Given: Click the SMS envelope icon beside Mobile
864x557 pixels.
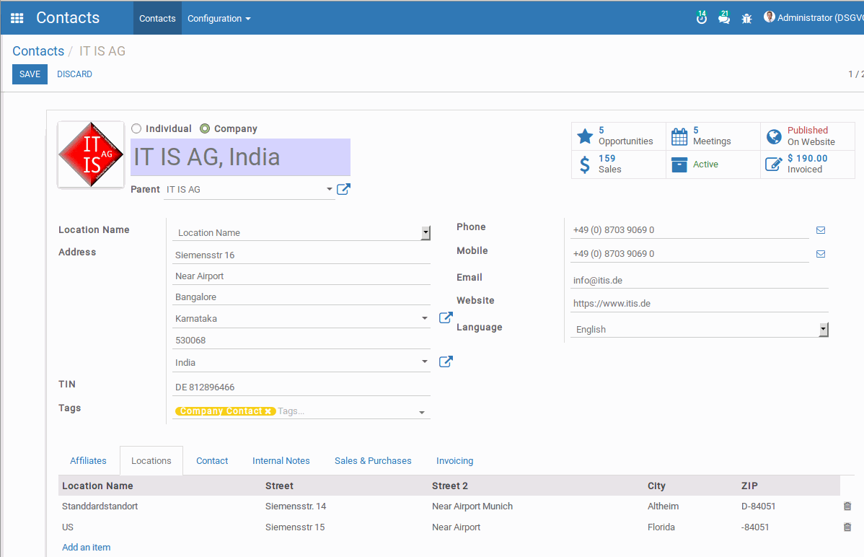Looking at the screenshot, I should (x=821, y=254).
